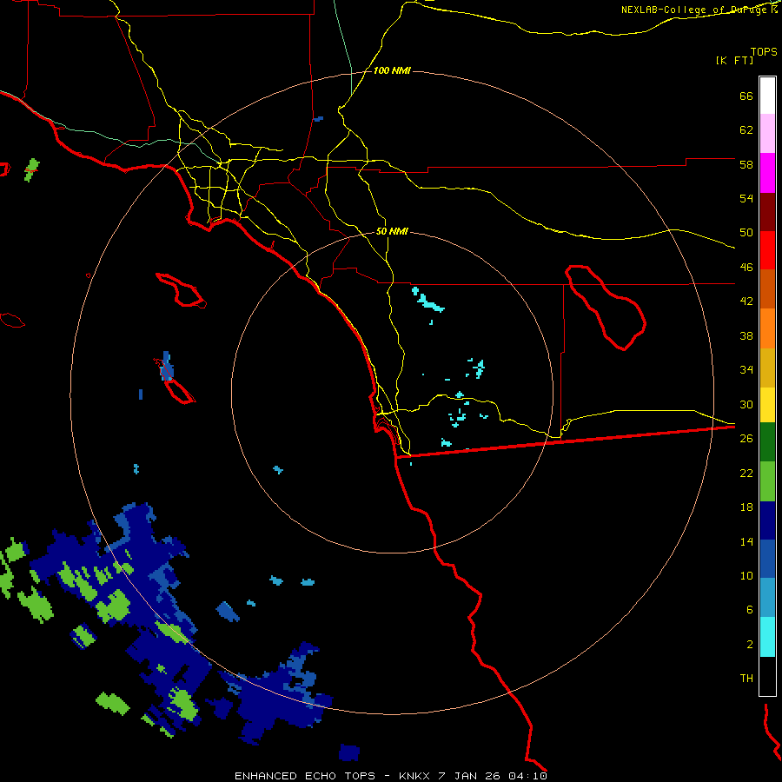Select the light green legend swatch
This screenshot has height=782, width=782.
(x=767, y=481)
